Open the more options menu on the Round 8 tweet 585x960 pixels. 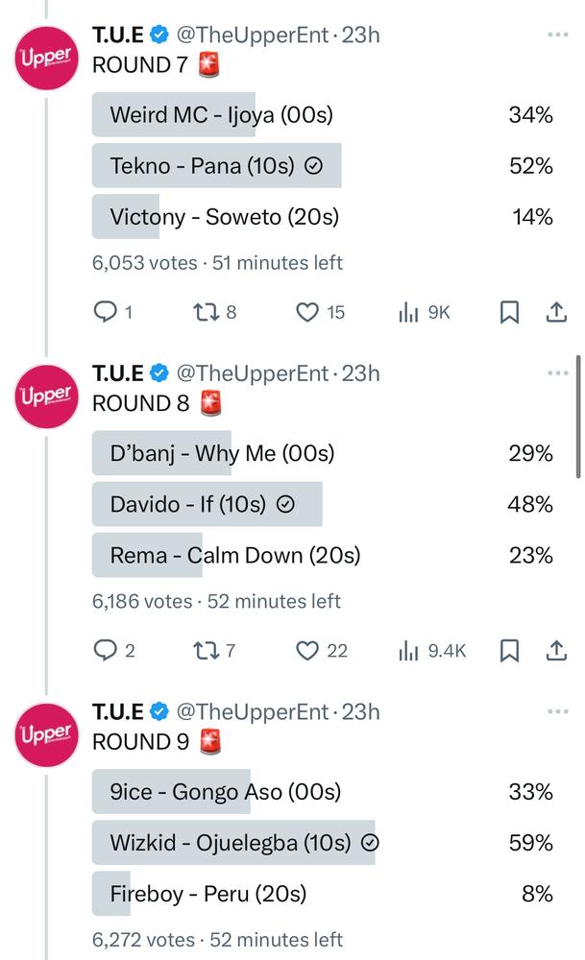[558, 372]
